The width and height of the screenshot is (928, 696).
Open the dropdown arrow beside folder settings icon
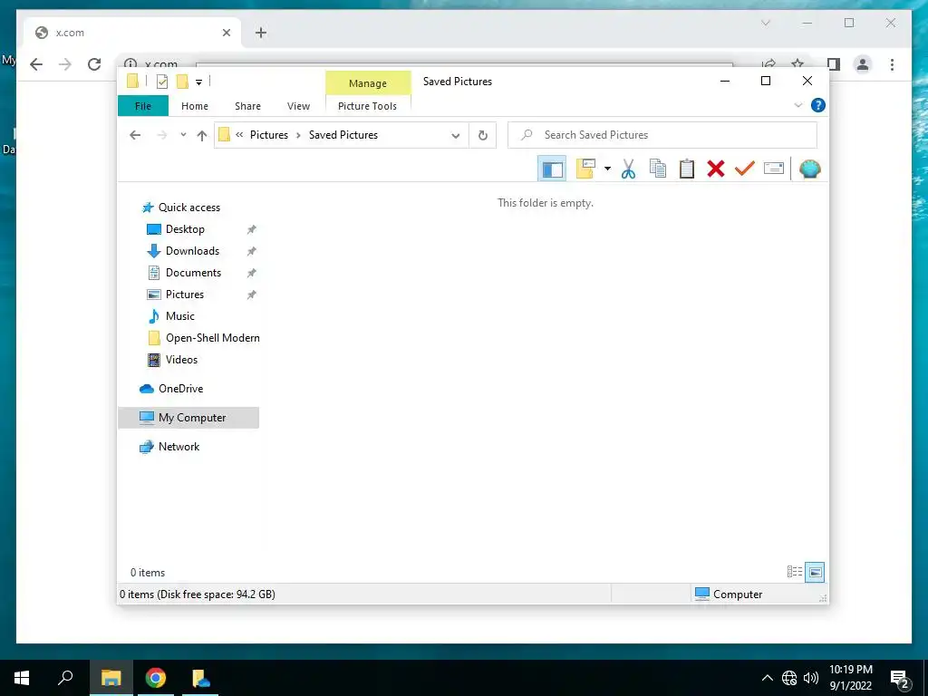(x=607, y=169)
